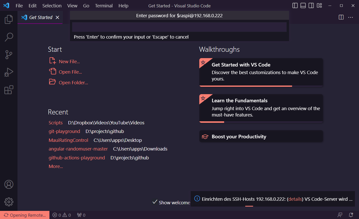Open the Terminal menu
This screenshot has width=359, height=219.
104,6
